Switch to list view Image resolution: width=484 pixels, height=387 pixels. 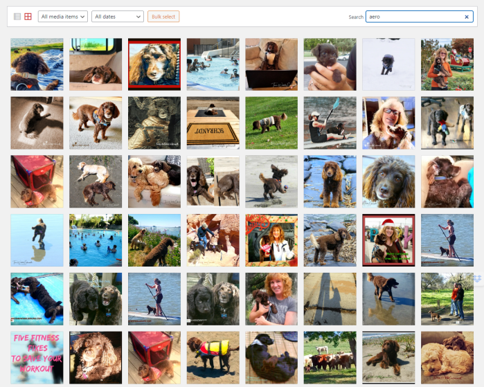tap(17, 16)
